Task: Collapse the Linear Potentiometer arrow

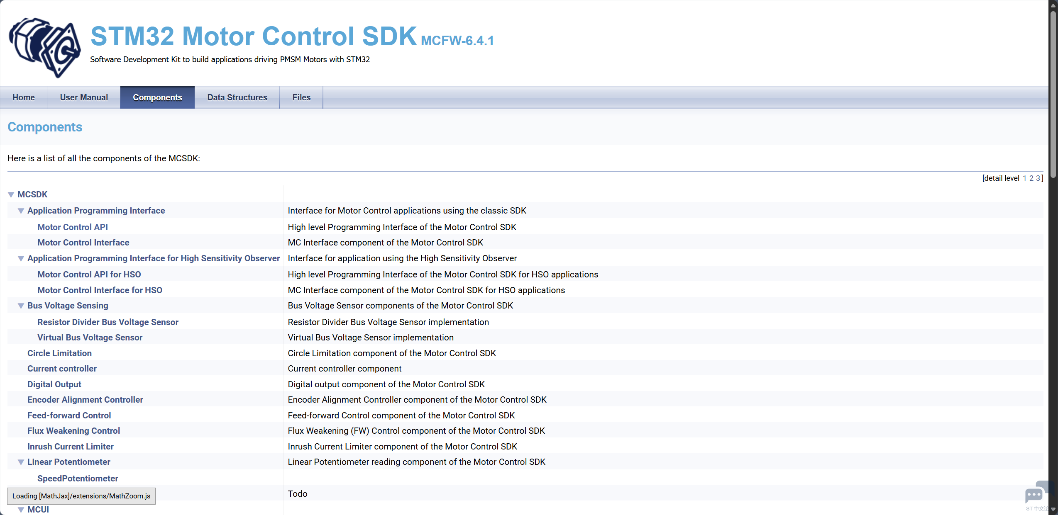Action: coord(21,462)
